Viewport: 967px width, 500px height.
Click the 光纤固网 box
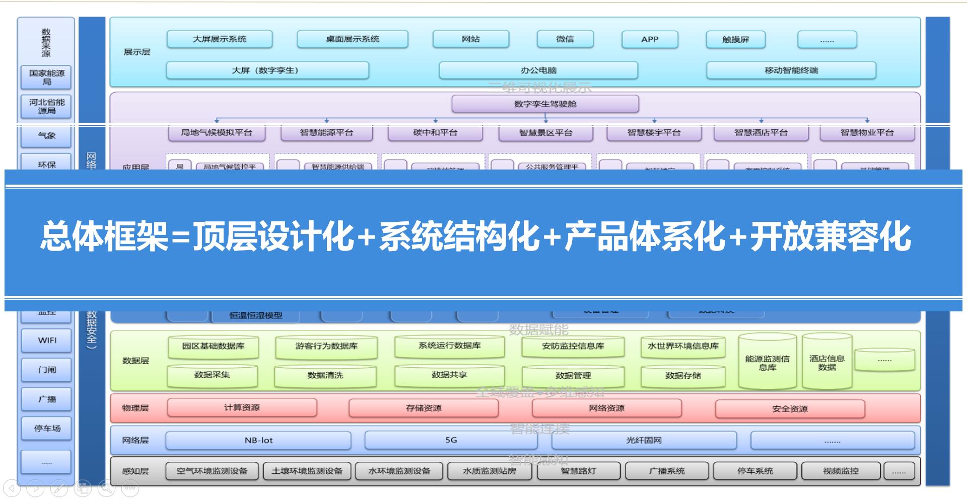pos(644,440)
